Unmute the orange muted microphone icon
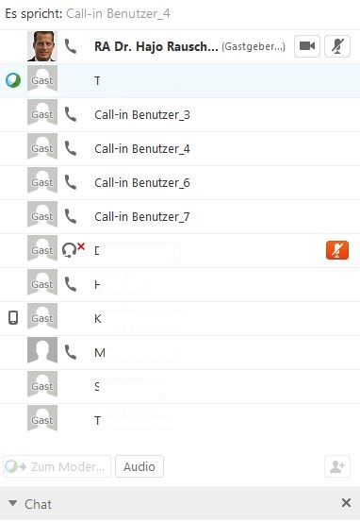The height and width of the screenshot is (522, 360). [337, 250]
